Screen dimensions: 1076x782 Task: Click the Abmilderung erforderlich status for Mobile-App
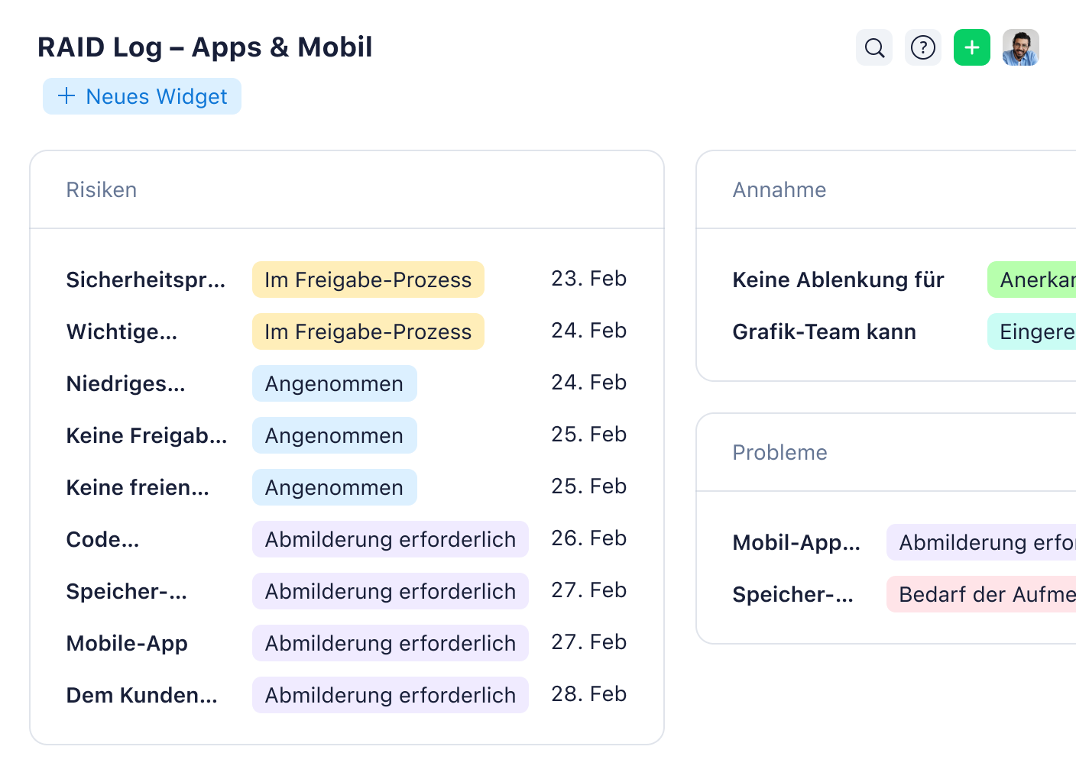[390, 643]
